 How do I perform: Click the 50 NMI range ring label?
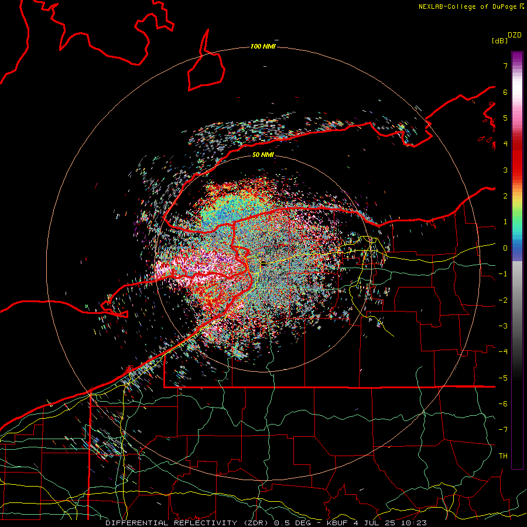[263, 155]
